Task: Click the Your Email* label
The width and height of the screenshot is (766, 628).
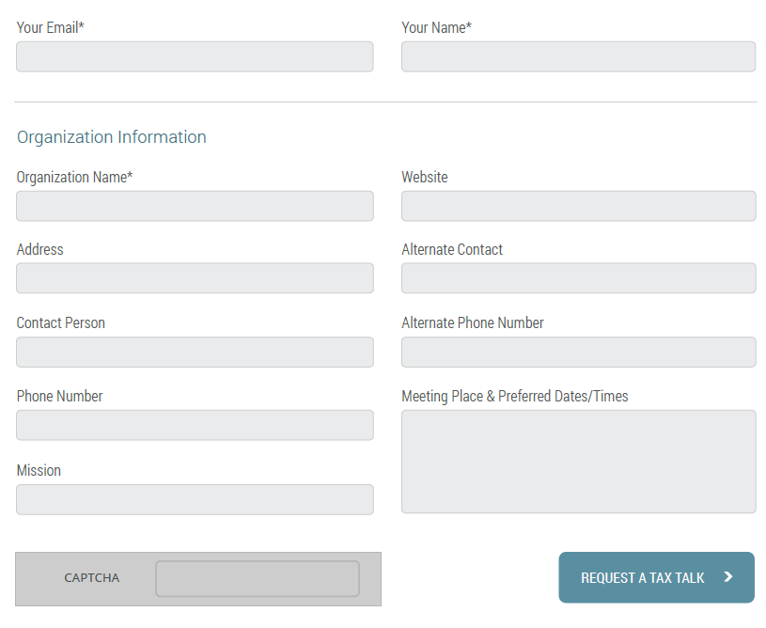Action: 51,28
